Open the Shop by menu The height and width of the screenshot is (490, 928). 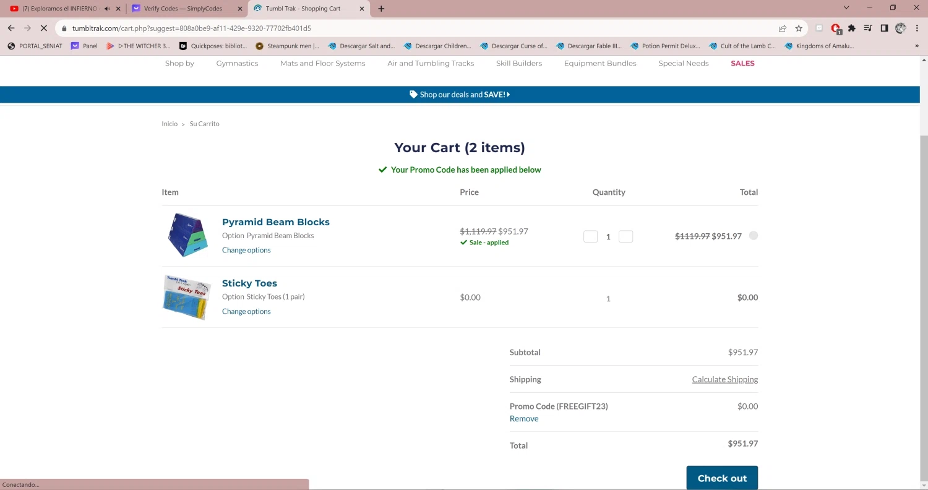coord(179,63)
